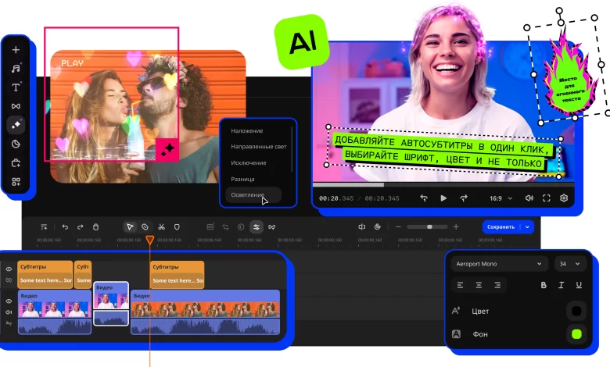Image resolution: width=610 pixels, height=367 pixels.
Task: Click the scissors split tool
Action: pyautogui.click(x=161, y=226)
